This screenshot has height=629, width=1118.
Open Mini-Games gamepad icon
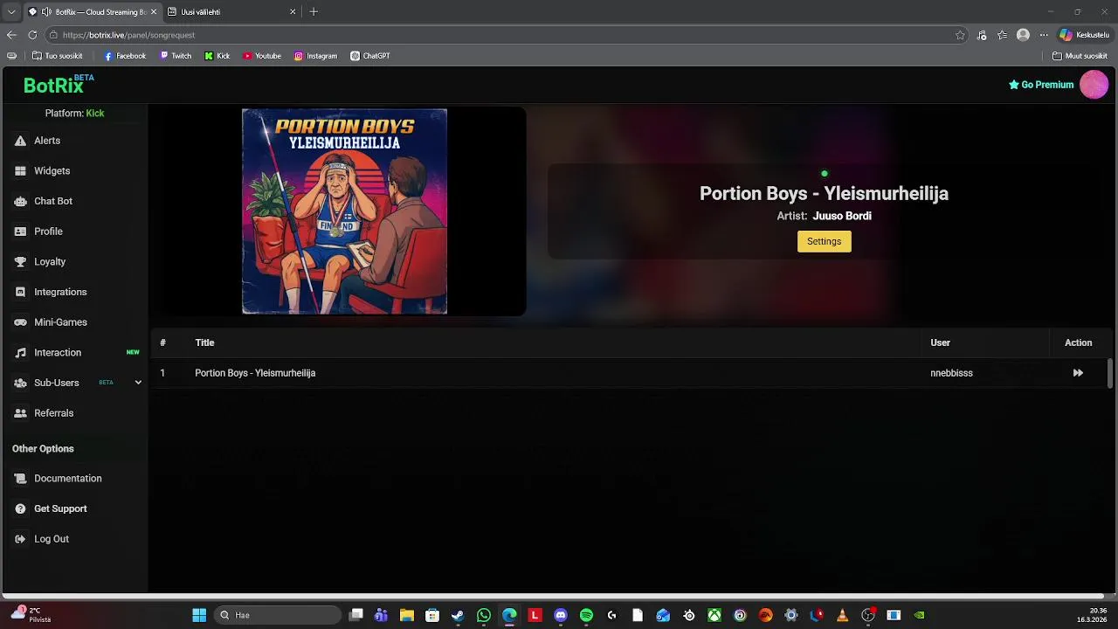tap(20, 322)
